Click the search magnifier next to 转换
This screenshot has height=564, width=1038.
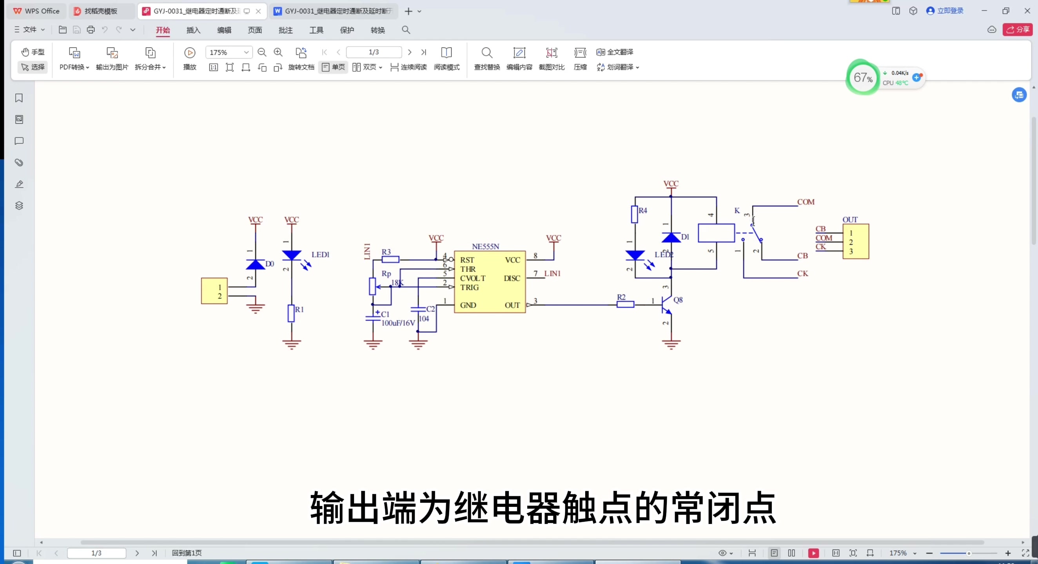(x=406, y=30)
